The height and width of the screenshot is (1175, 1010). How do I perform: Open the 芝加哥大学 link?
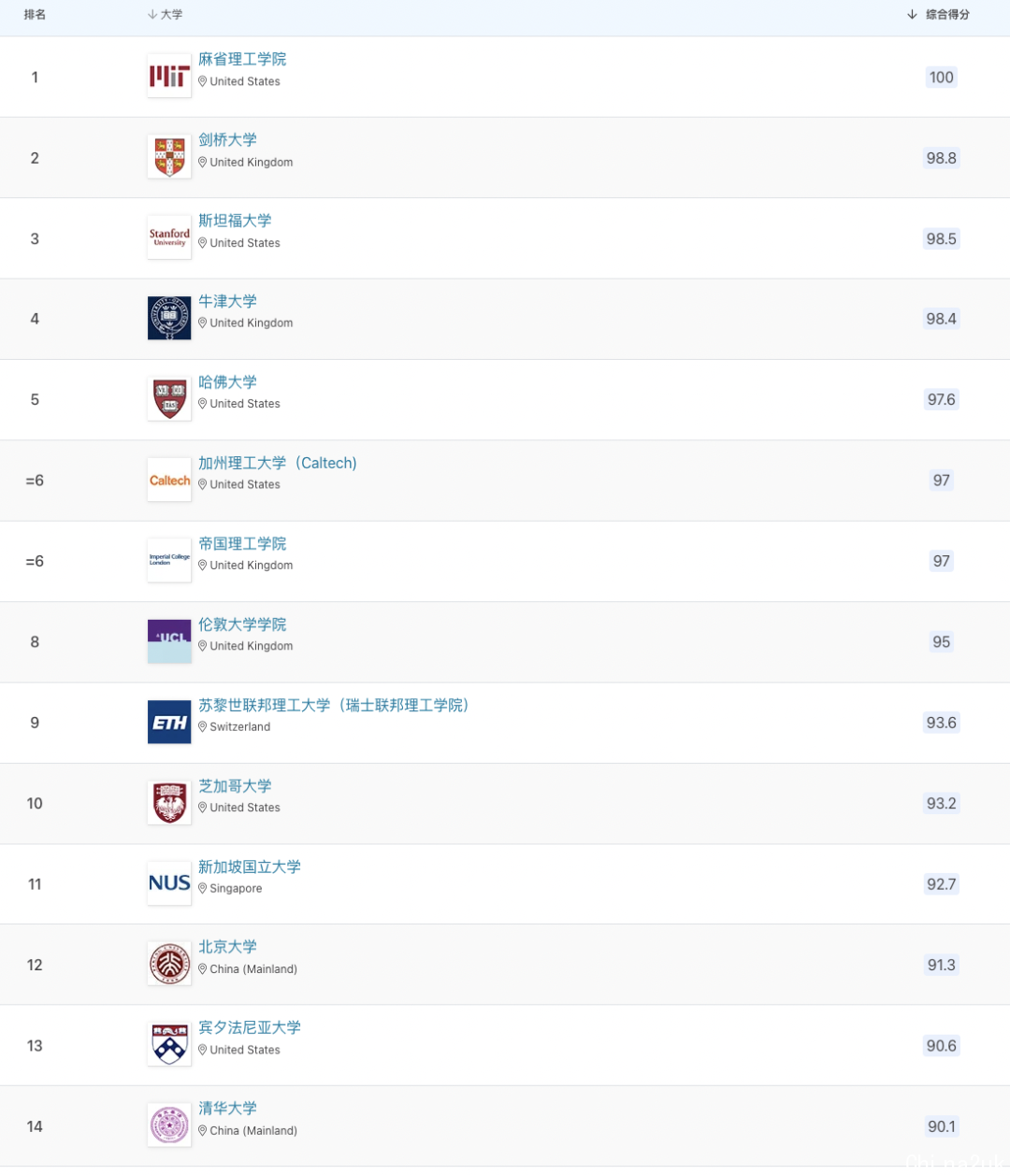pos(235,785)
